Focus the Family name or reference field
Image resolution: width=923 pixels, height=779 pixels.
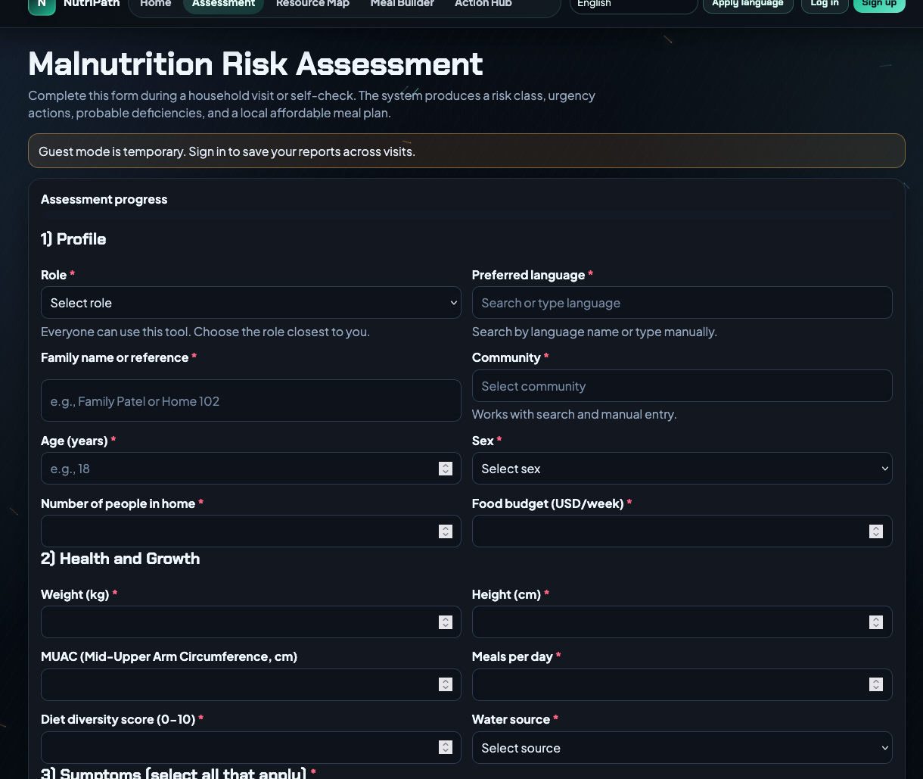pos(250,400)
